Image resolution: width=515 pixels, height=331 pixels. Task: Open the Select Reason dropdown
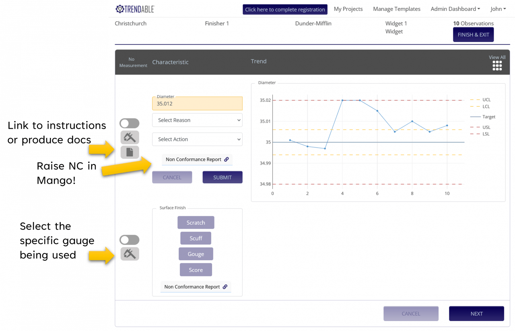(197, 120)
